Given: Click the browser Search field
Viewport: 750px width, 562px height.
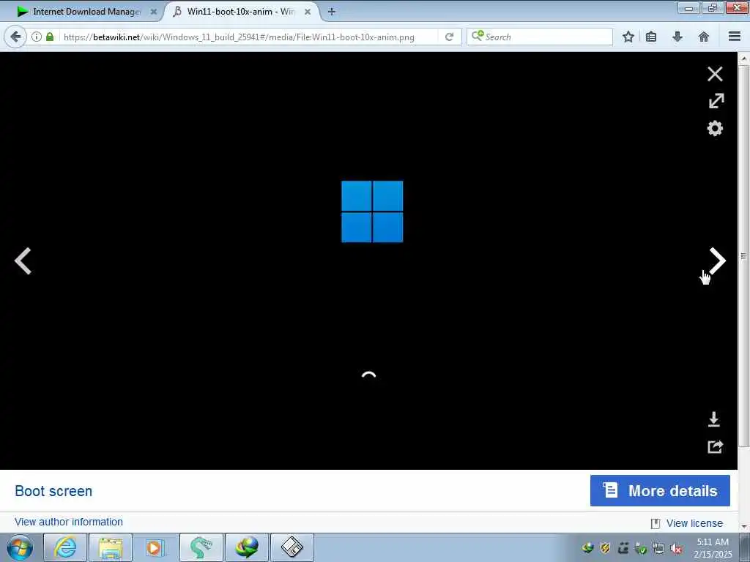Looking at the screenshot, I should coord(540,37).
